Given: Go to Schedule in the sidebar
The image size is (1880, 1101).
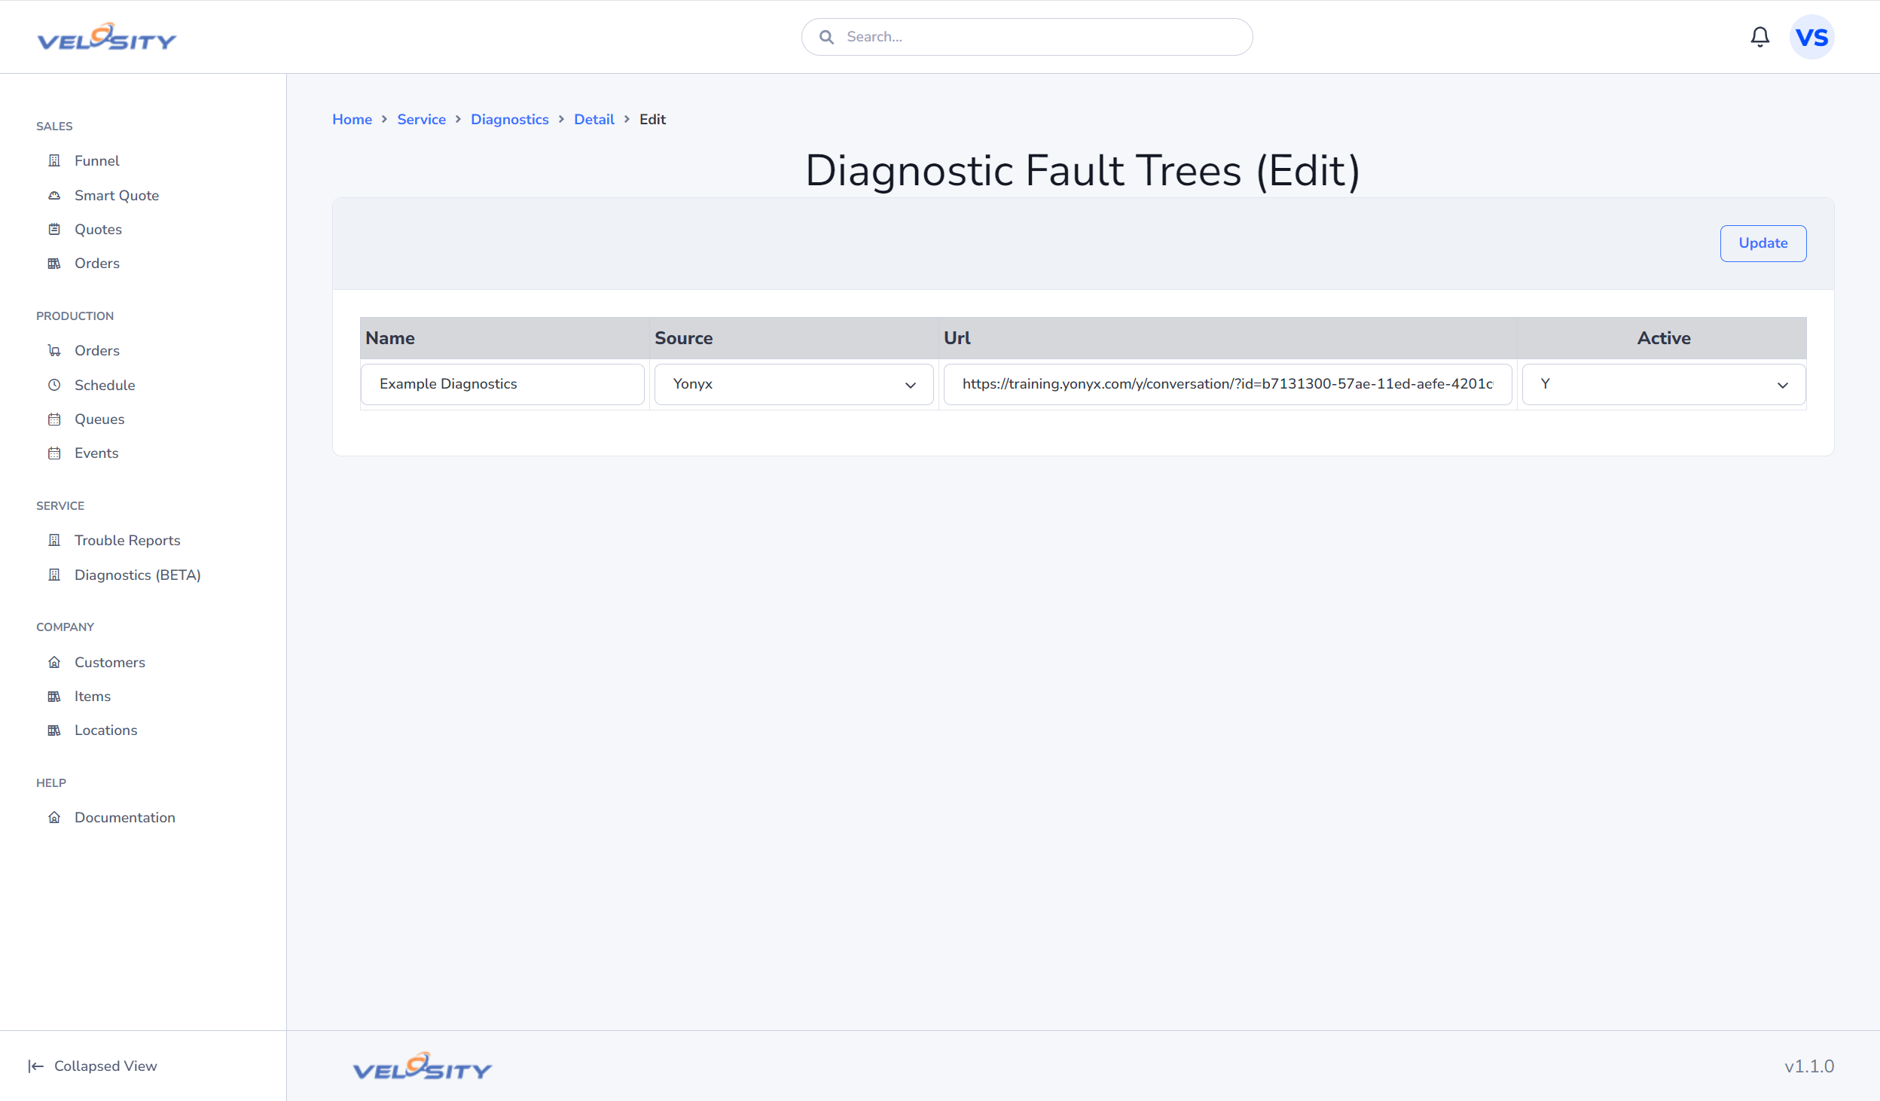Looking at the screenshot, I should (x=105, y=385).
